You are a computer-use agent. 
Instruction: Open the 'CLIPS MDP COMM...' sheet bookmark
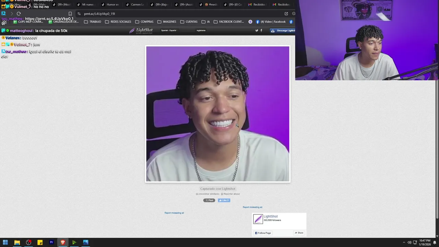click(28, 22)
